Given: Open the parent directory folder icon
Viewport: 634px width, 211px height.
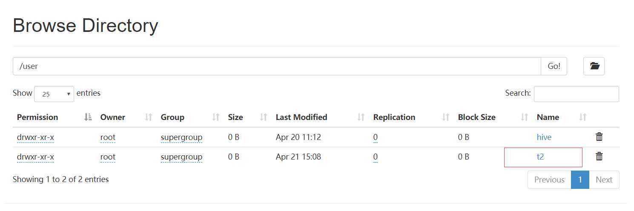Looking at the screenshot, I should (594, 66).
